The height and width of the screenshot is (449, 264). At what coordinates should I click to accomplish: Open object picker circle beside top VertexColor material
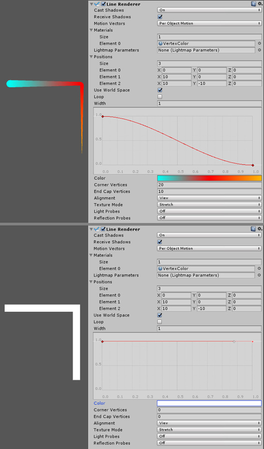[260, 43]
